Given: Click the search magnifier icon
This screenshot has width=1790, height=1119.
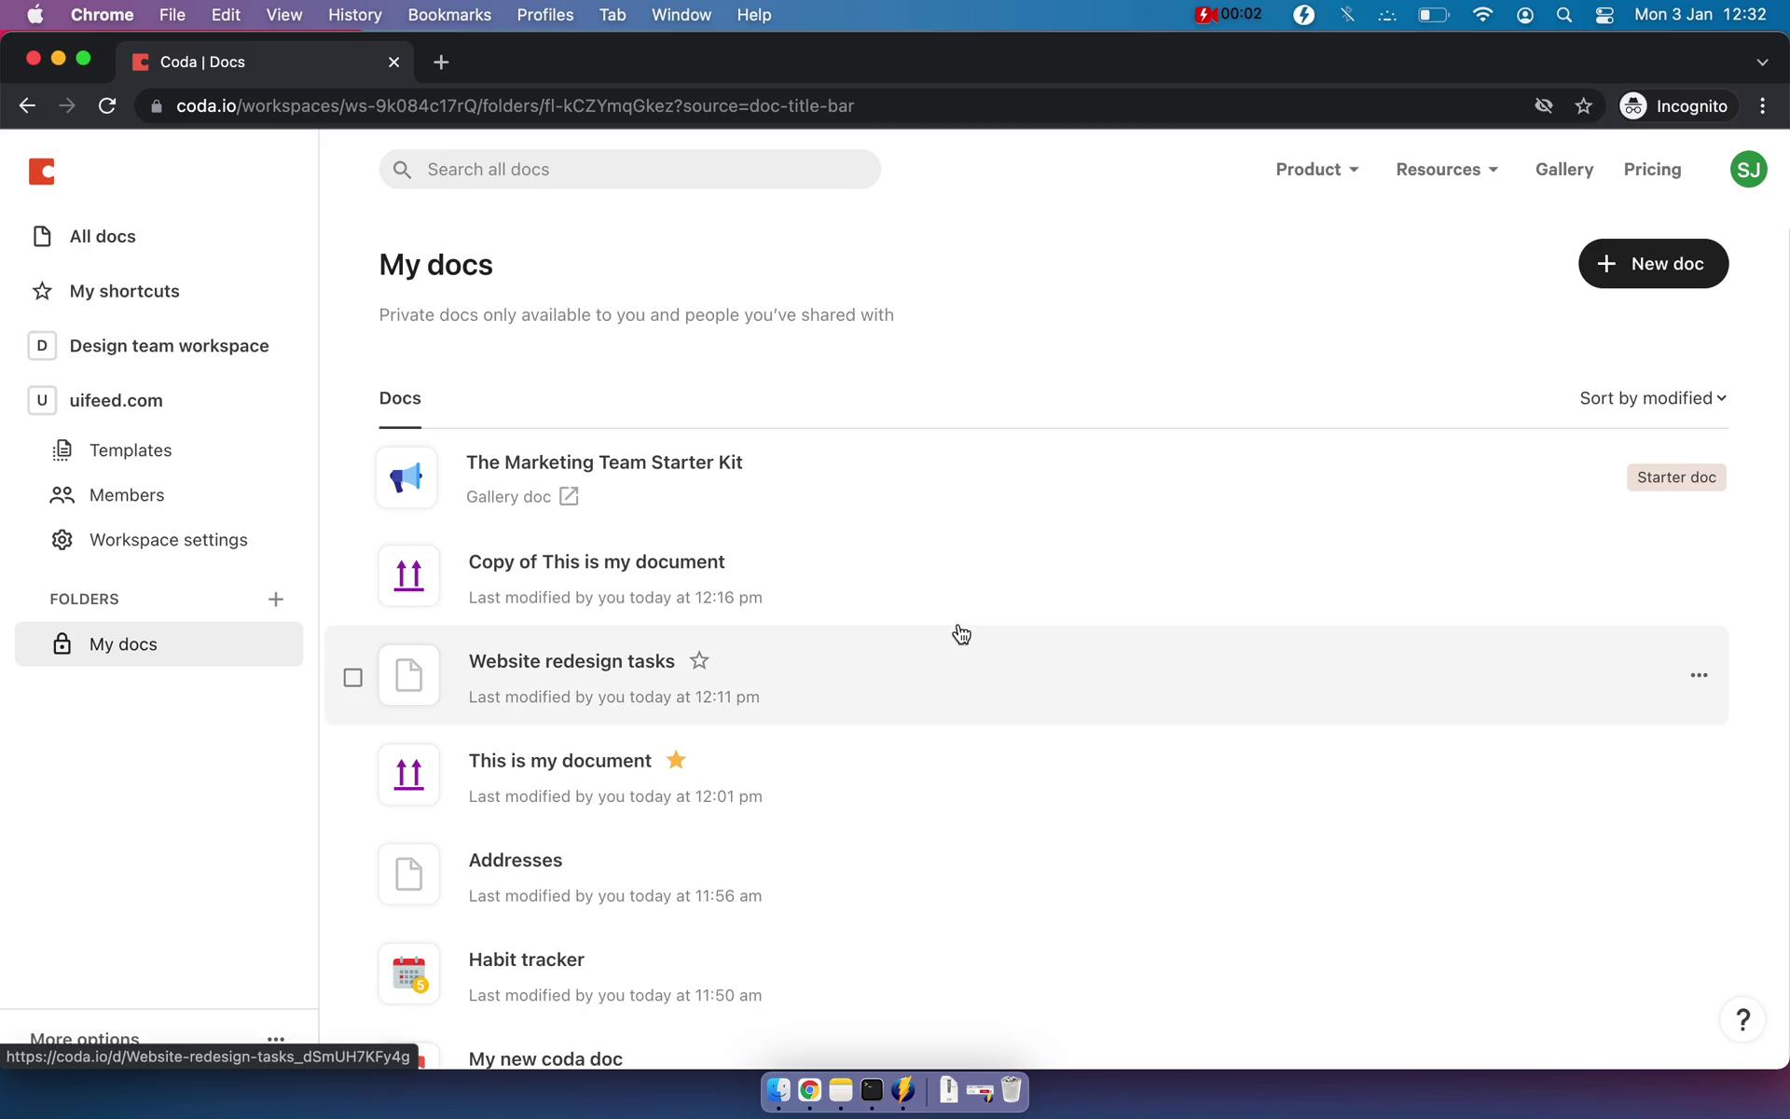Looking at the screenshot, I should point(402,170).
